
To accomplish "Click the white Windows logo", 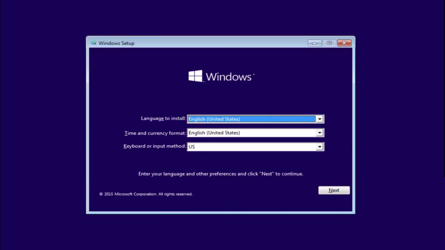I will click(x=195, y=76).
